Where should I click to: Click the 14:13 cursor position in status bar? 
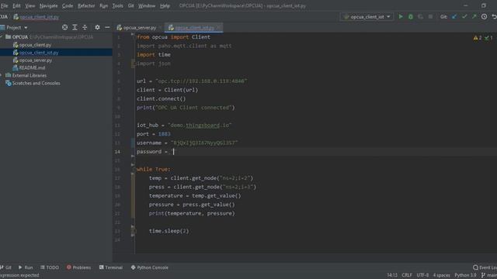click(x=391, y=275)
